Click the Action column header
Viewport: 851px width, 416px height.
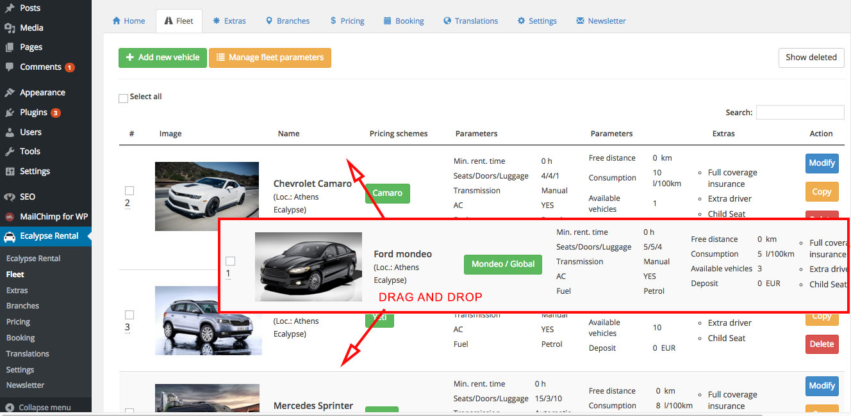click(x=821, y=134)
